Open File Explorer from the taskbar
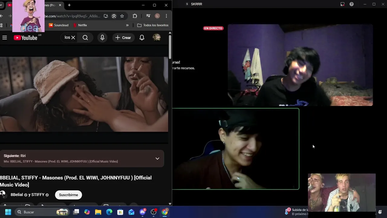387x218 pixels. (x=98, y=212)
